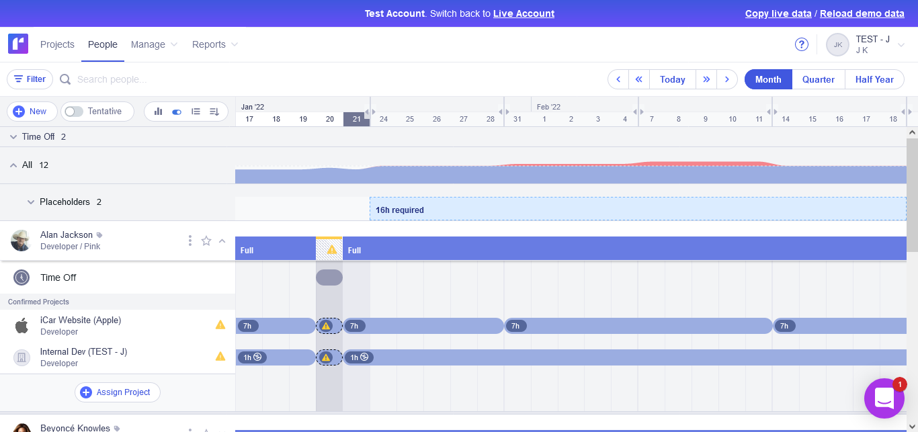The image size is (918, 432).
Task: Open the People tab
Action: (x=103, y=44)
